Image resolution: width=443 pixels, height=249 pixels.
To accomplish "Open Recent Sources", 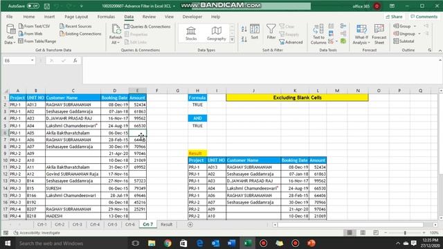I will 75,26.
